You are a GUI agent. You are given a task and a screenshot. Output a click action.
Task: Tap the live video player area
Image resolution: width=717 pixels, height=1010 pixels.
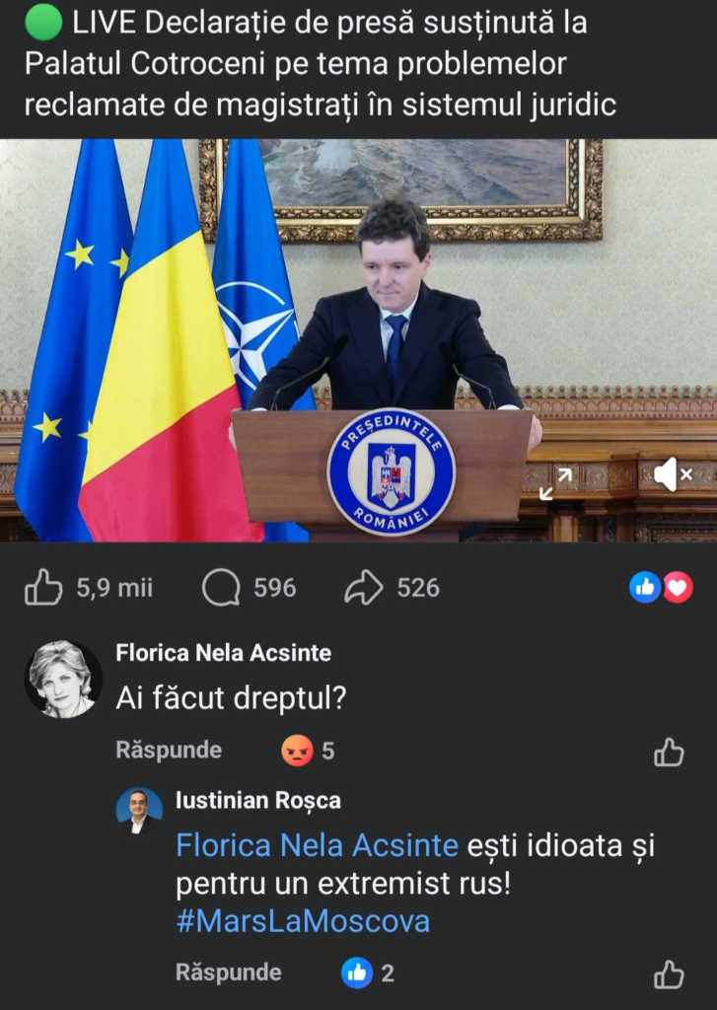pyautogui.click(x=358, y=340)
